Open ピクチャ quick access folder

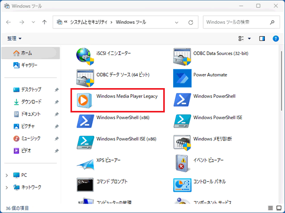pos(31,126)
